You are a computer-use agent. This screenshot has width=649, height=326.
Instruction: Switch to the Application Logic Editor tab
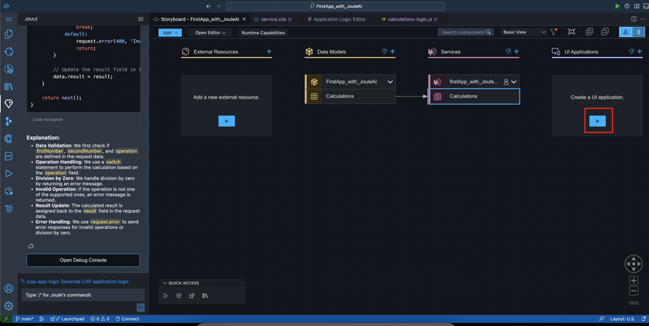[339, 19]
